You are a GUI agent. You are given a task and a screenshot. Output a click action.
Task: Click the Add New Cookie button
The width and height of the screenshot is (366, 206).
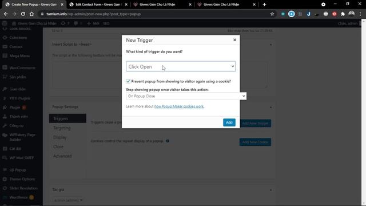tap(255, 142)
